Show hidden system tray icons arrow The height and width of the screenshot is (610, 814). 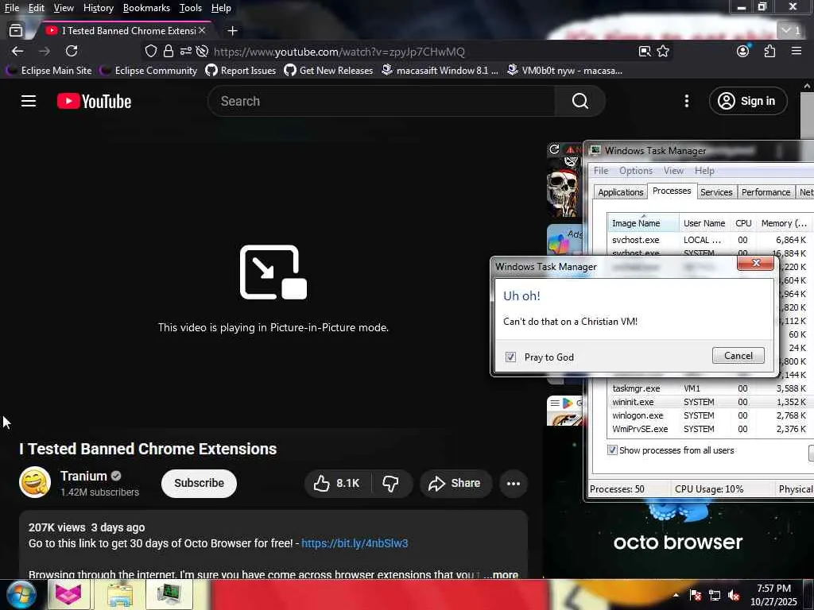(x=676, y=595)
